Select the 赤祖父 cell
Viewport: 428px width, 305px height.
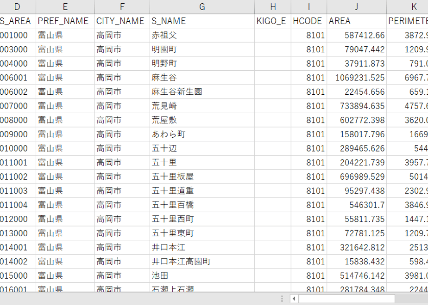[202, 35]
